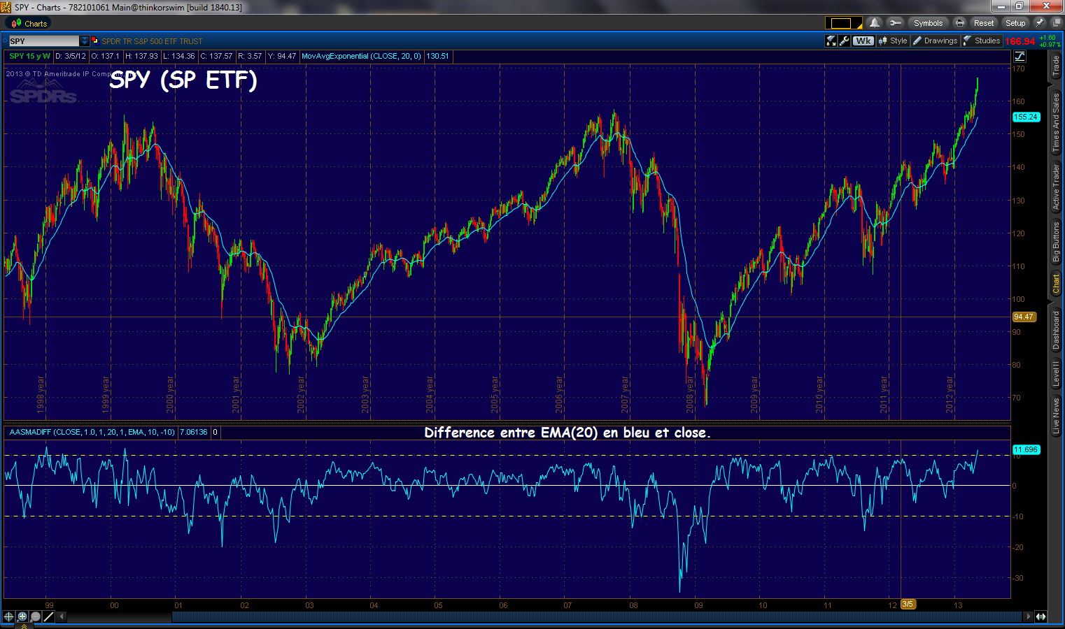Open the Active Trader sidebar tab
The height and width of the screenshot is (629, 1065).
click(x=1056, y=186)
